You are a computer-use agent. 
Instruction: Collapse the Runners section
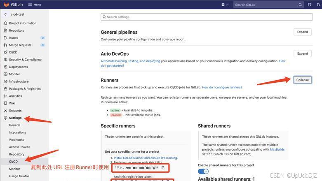303,80
